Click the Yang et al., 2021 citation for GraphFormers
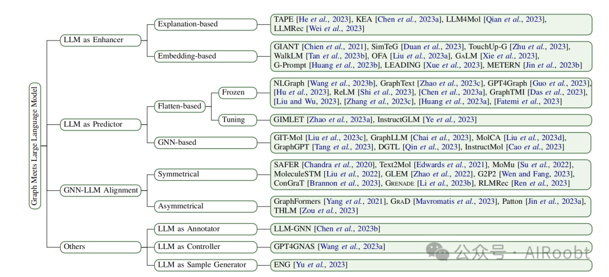The image size is (609, 277). point(355,202)
